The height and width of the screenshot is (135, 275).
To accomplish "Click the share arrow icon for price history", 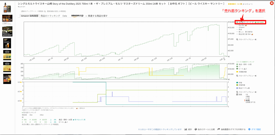I will click(219, 129).
